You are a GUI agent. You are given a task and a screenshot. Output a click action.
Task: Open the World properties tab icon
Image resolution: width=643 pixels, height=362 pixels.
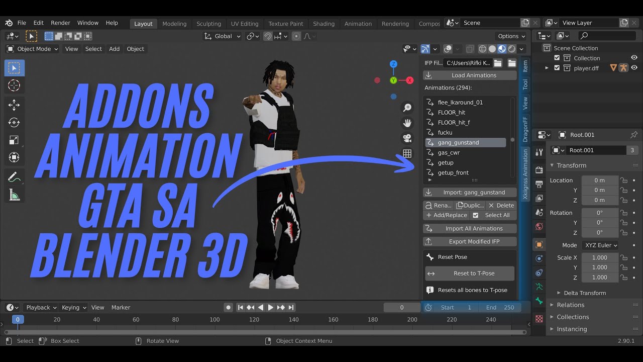tap(539, 226)
